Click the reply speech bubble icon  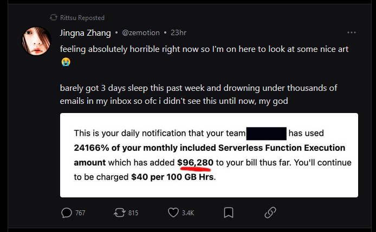pyautogui.click(x=66, y=213)
